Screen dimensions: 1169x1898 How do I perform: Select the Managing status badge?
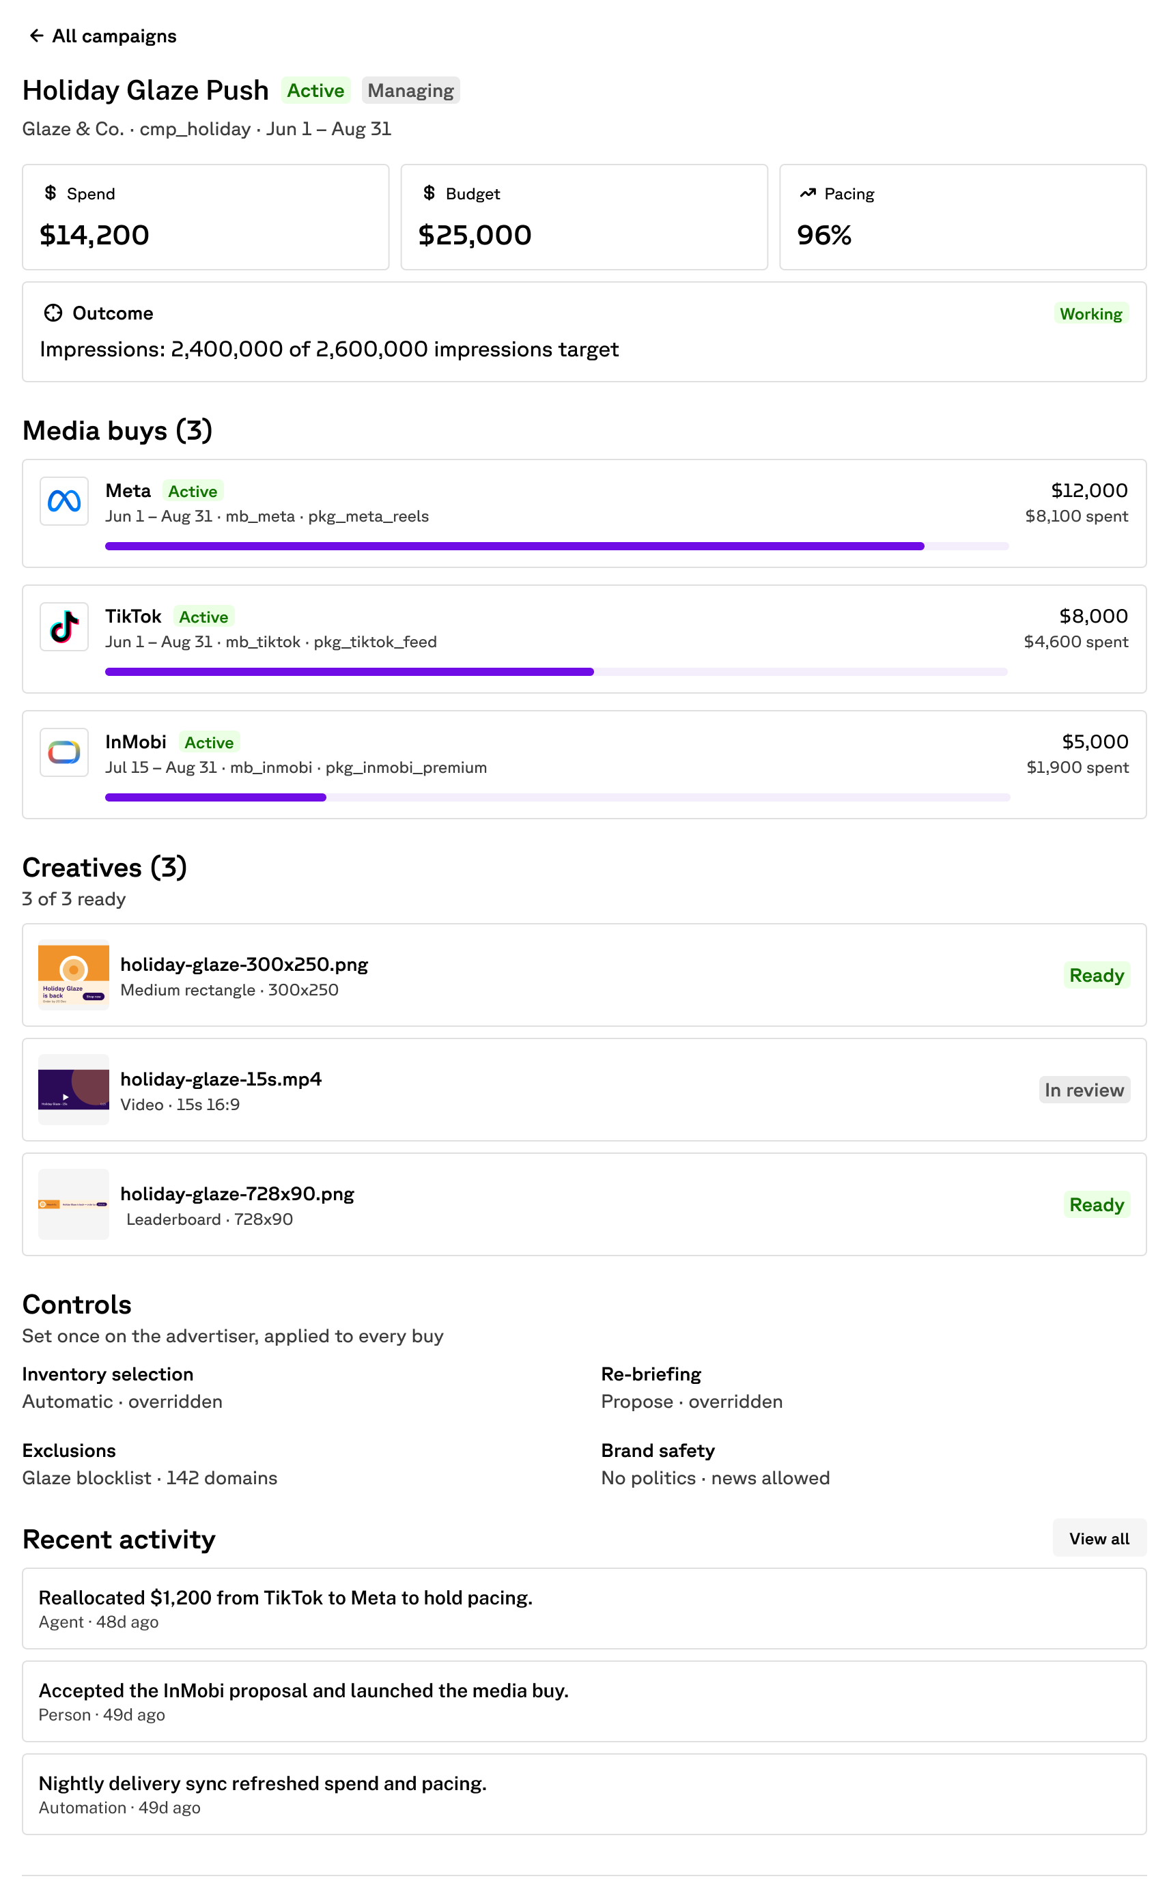click(x=410, y=90)
